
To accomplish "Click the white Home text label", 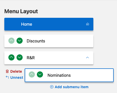I will pos(27,24).
